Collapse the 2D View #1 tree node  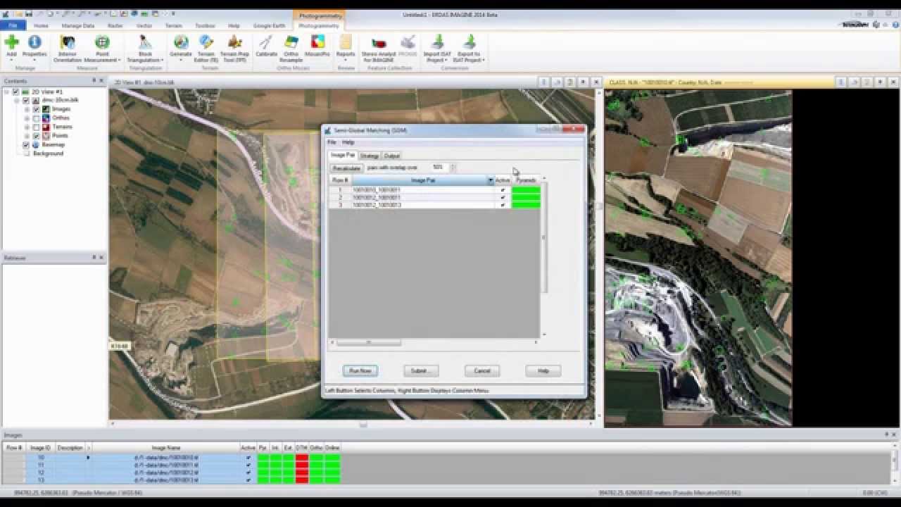(x=6, y=92)
